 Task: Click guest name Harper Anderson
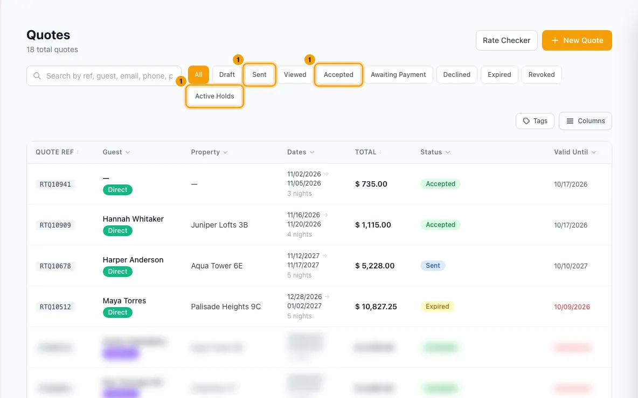pos(133,260)
